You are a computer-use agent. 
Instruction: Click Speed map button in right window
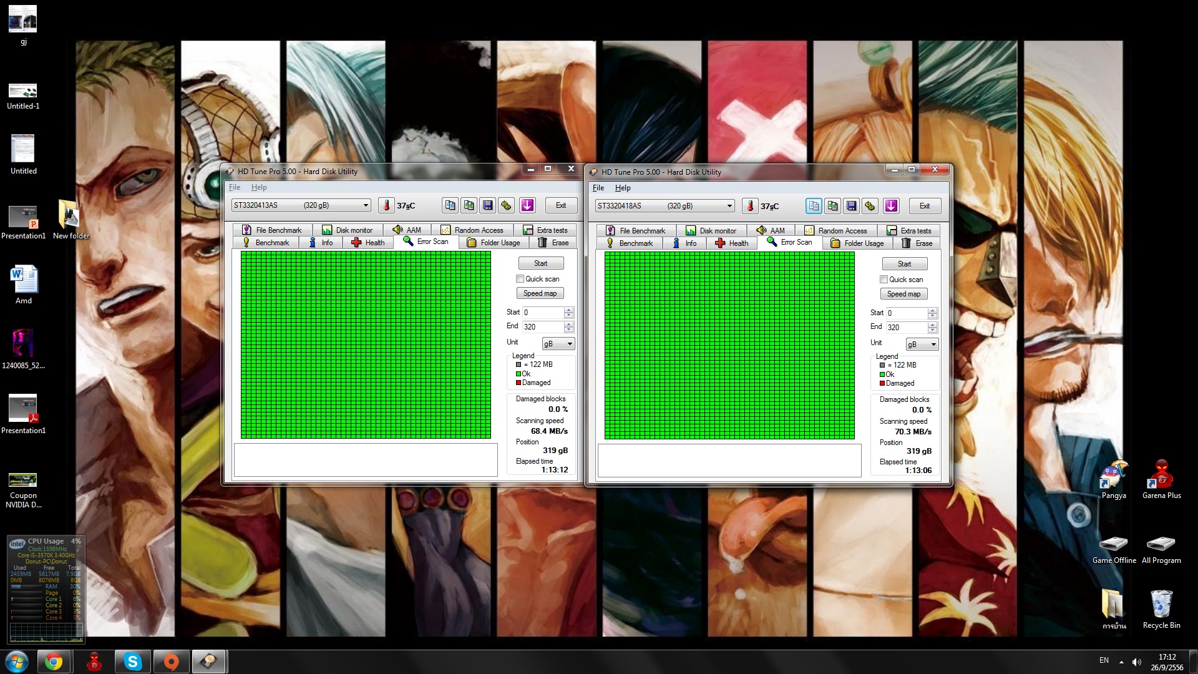click(x=903, y=294)
